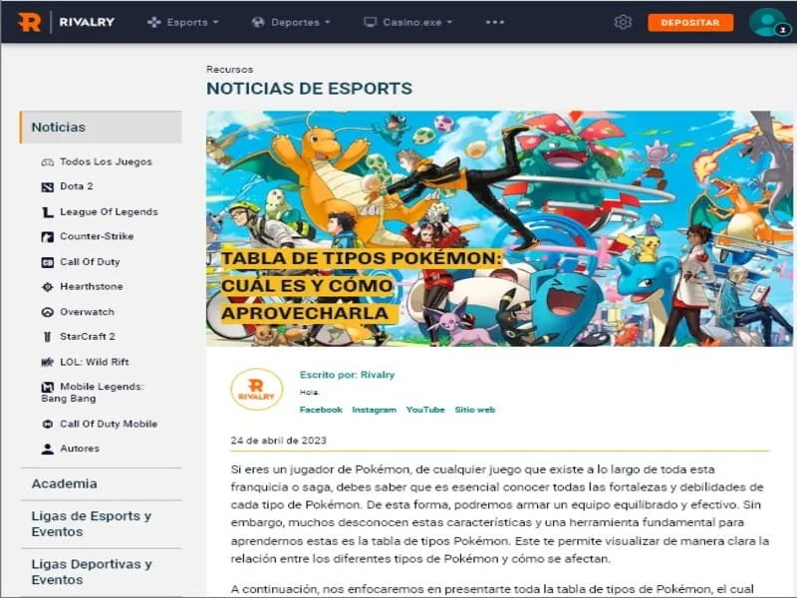Open the Call Of Duty news category
This screenshot has height=598, width=797.
tap(90, 262)
